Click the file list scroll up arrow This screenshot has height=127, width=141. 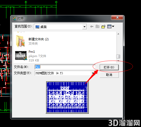coord(118,34)
